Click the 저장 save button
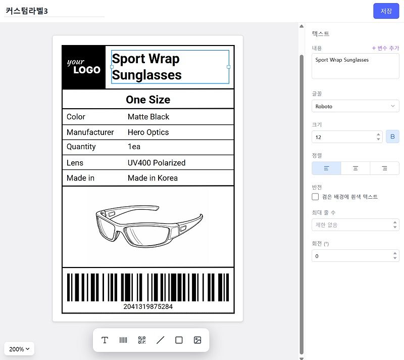The height and width of the screenshot is (360, 404). 386,11
